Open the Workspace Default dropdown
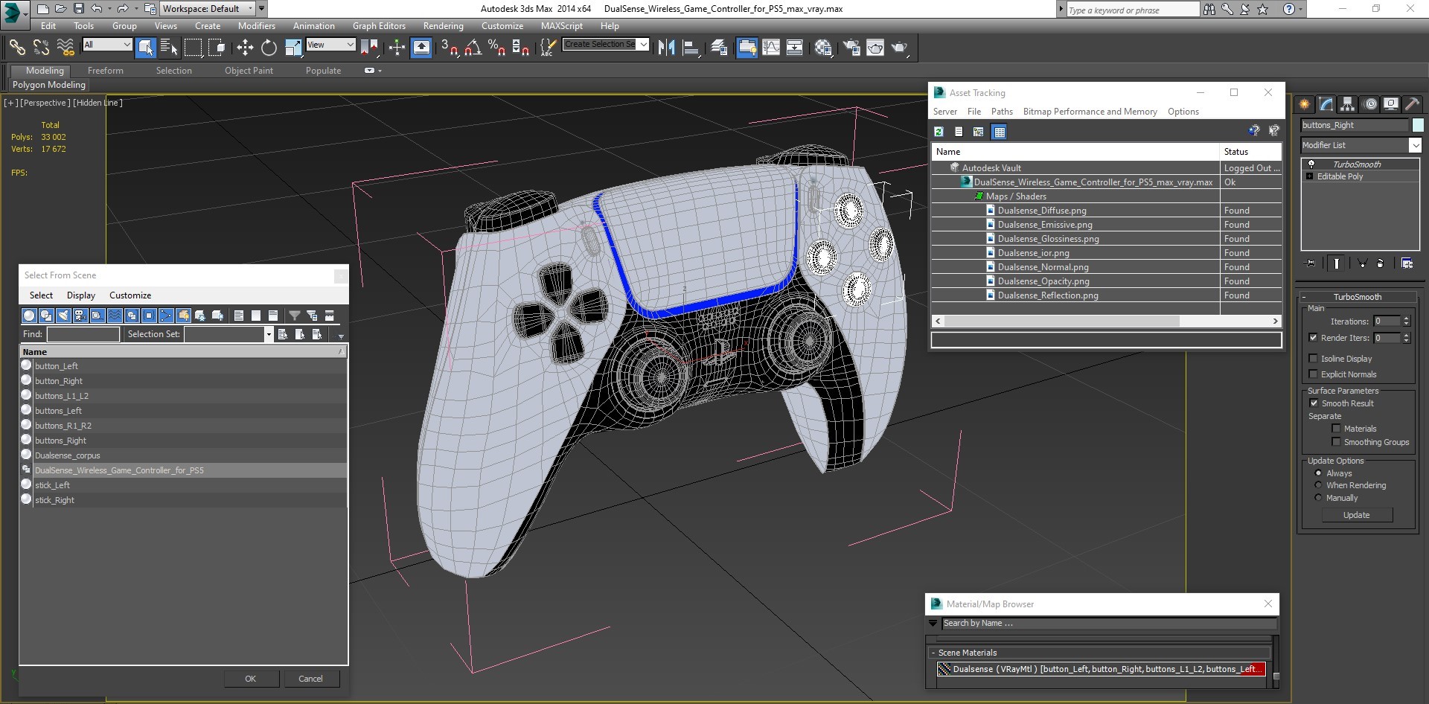The image size is (1429, 704). (x=208, y=9)
